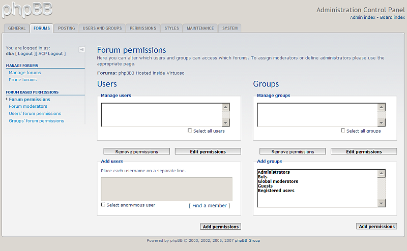Go to the Styles tab
This screenshot has height=251, width=407.
point(171,28)
